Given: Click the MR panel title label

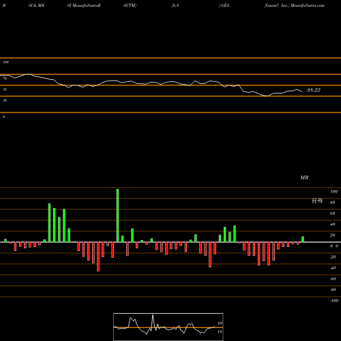Looking at the screenshot, I should [304, 177].
